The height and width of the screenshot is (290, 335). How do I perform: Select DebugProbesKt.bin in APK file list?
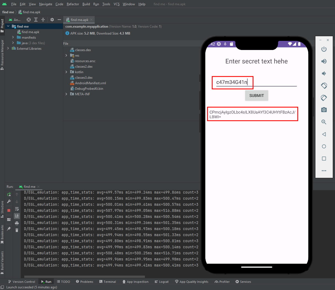(86, 89)
